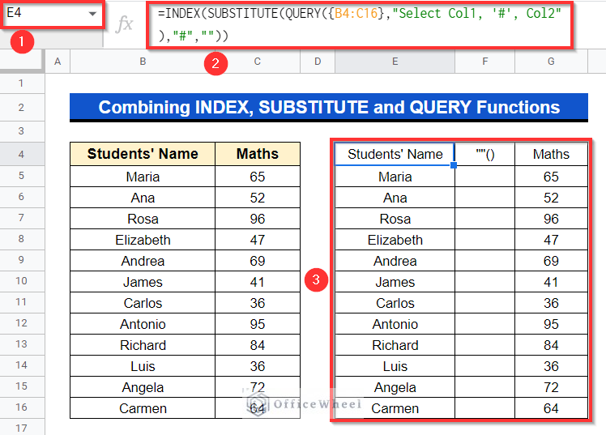Click Carlos in column B
The width and height of the screenshot is (606, 435).
[143, 303]
